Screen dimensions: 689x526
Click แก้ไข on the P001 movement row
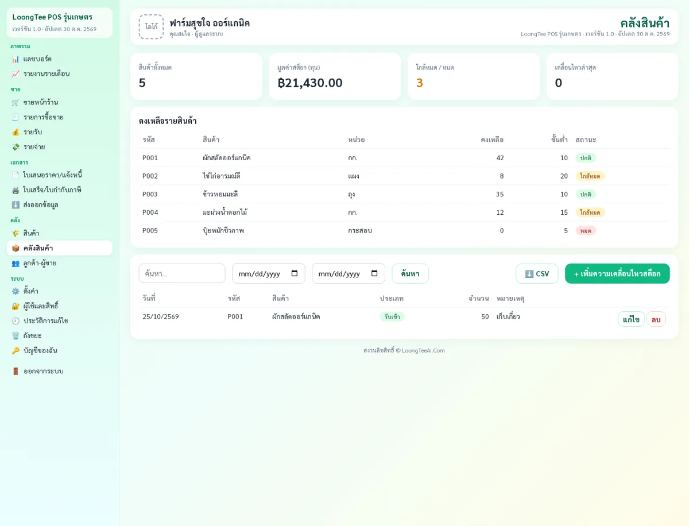[631, 319]
